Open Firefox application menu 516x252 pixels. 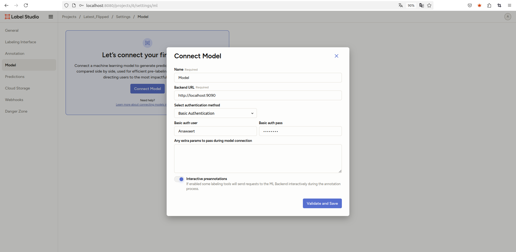pyautogui.click(x=509, y=5)
